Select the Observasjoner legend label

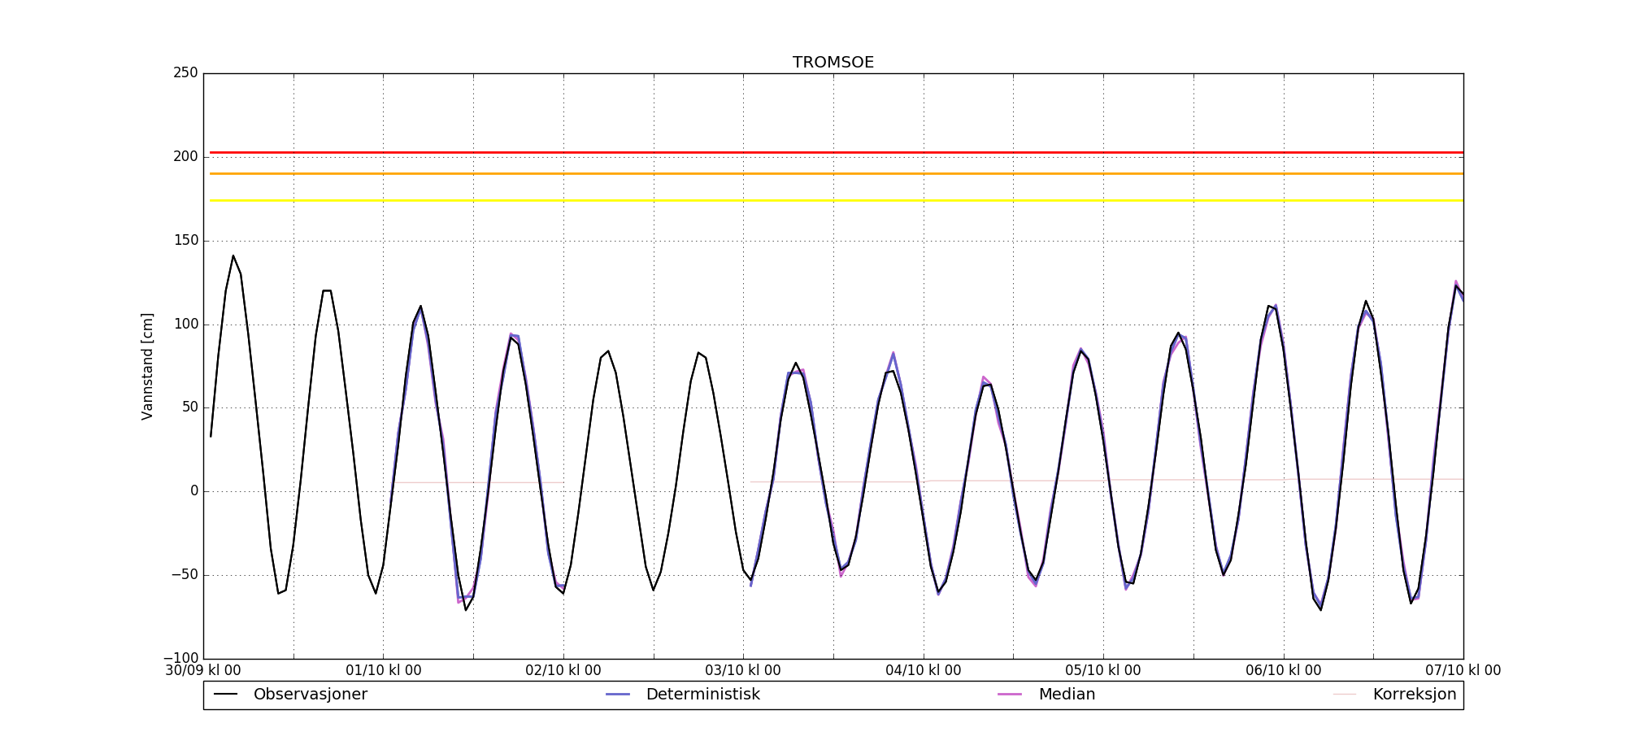(x=310, y=695)
